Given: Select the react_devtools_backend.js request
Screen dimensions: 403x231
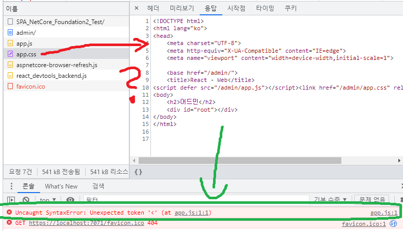Looking at the screenshot, I should click(66, 75).
